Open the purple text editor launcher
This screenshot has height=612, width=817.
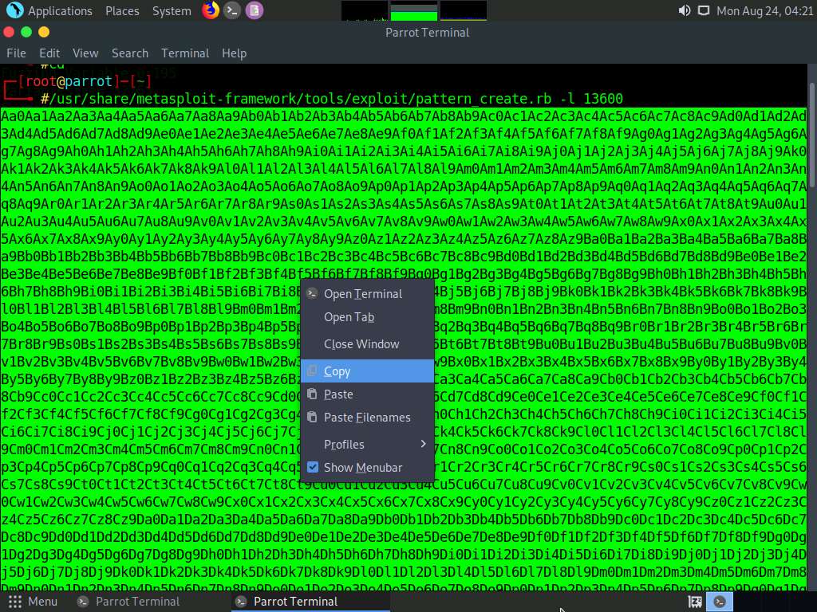[x=255, y=10]
